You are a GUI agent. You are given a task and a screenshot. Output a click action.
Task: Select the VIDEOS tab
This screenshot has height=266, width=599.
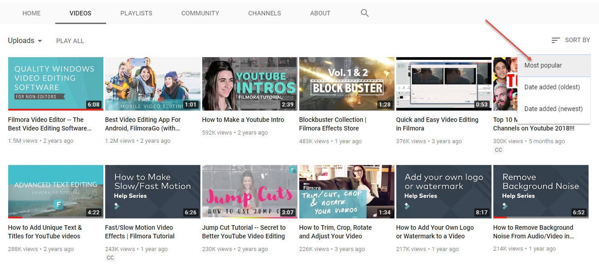point(81,13)
